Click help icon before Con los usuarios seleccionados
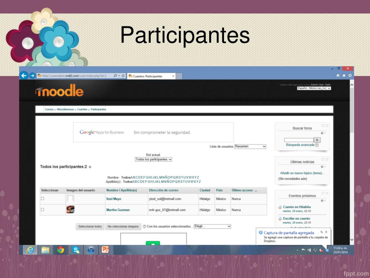The width and height of the screenshot is (370, 278). (145, 227)
